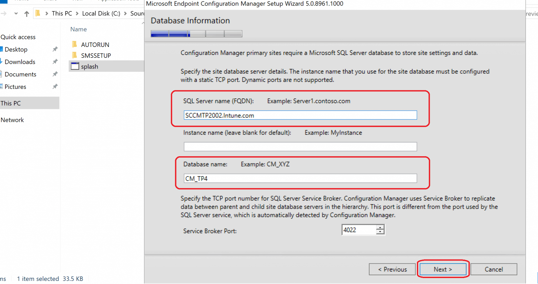This screenshot has width=538, height=284.
Task: Select Downloads in Explorer sidebar
Action: coord(20,62)
